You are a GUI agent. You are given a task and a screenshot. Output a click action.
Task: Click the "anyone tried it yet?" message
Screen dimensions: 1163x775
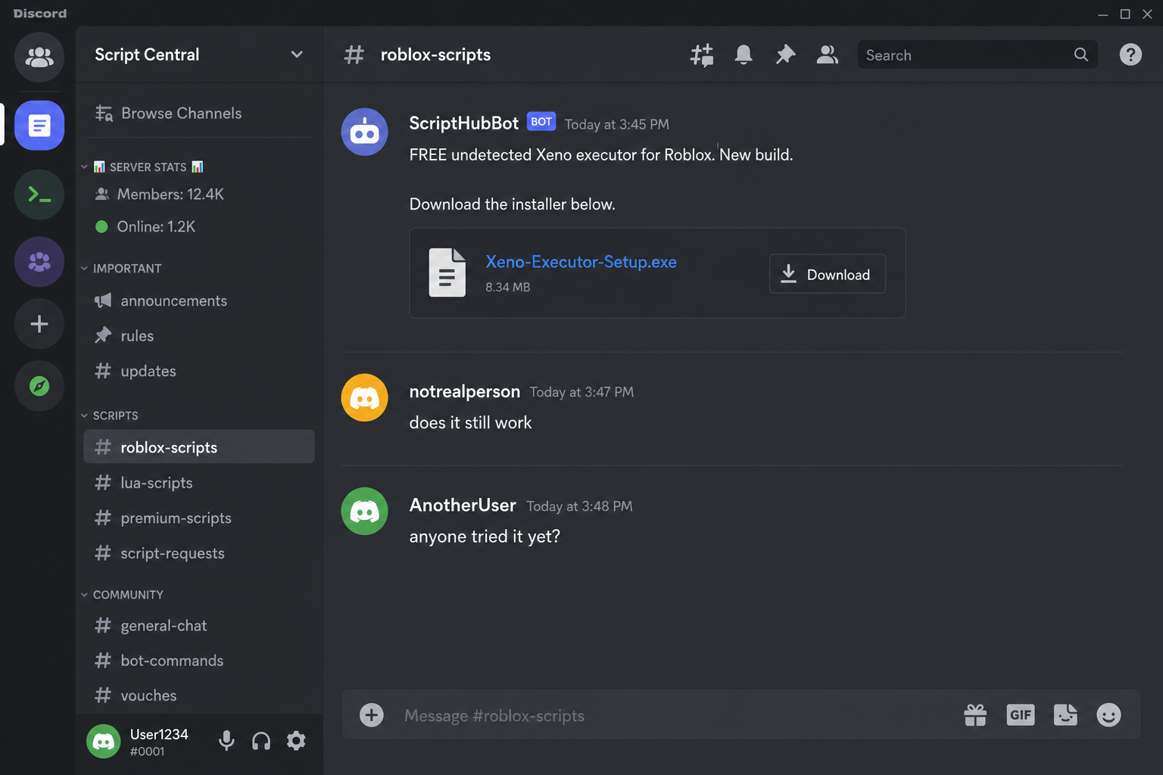485,537
